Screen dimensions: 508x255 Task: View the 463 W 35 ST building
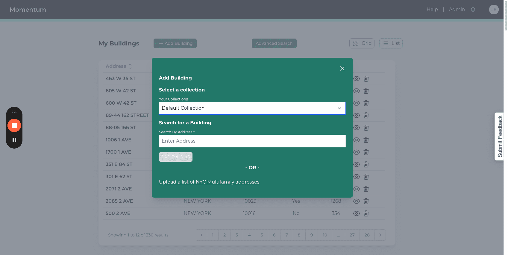[x=356, y=79]
